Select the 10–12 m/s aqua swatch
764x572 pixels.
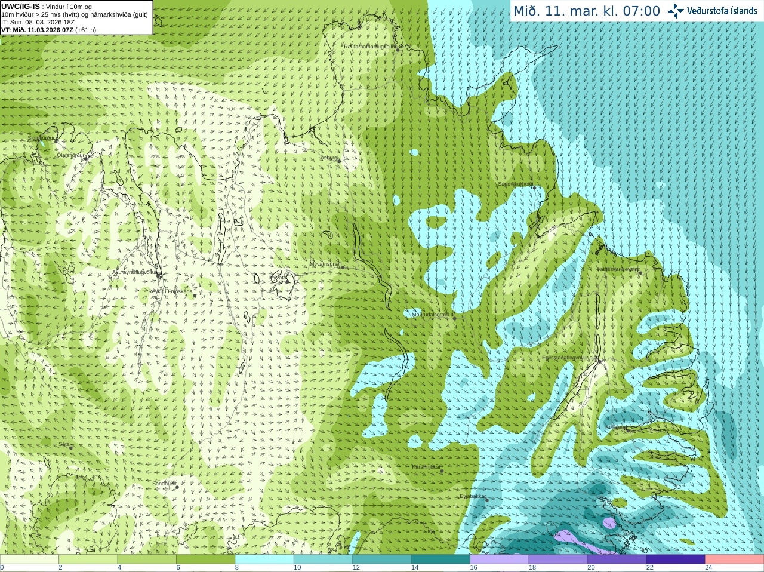[323, 559]
